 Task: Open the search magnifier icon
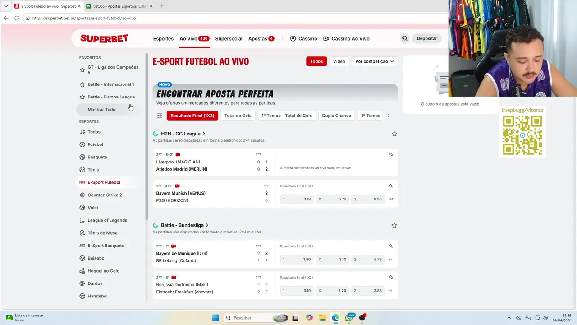click(405, 38)
